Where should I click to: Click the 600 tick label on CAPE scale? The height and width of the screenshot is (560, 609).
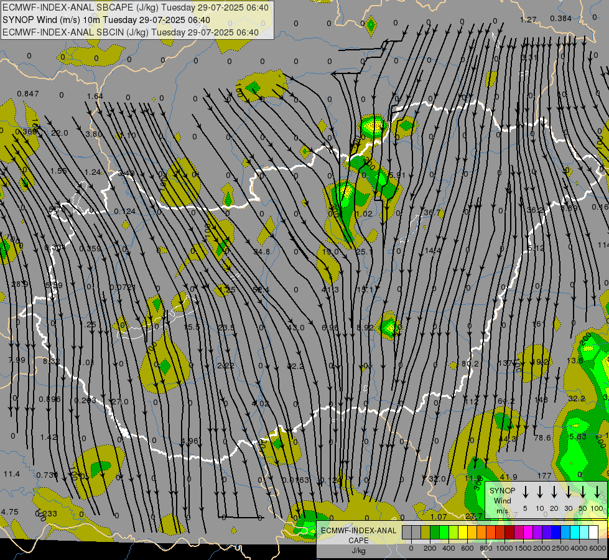tap(467, 548)
